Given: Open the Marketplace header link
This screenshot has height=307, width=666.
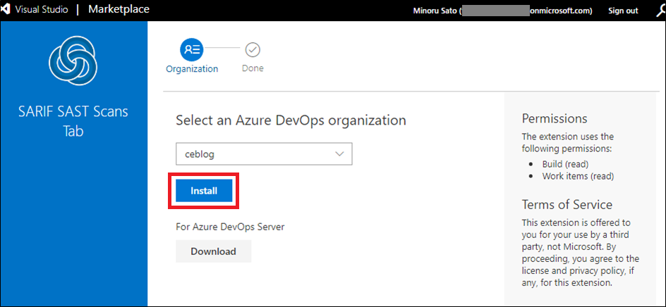Looking at the screenshot, I should click(x=119, y=9).
